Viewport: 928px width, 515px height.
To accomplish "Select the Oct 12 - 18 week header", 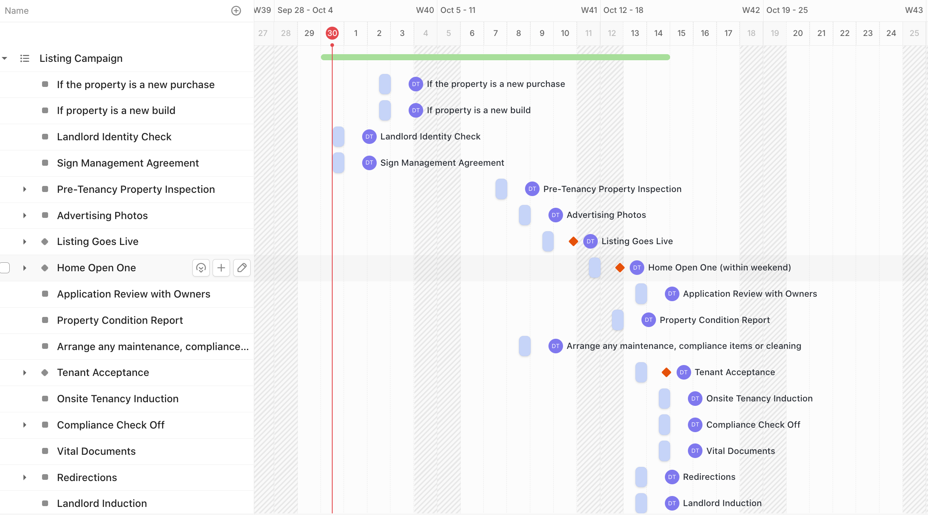I will point(623,10).
